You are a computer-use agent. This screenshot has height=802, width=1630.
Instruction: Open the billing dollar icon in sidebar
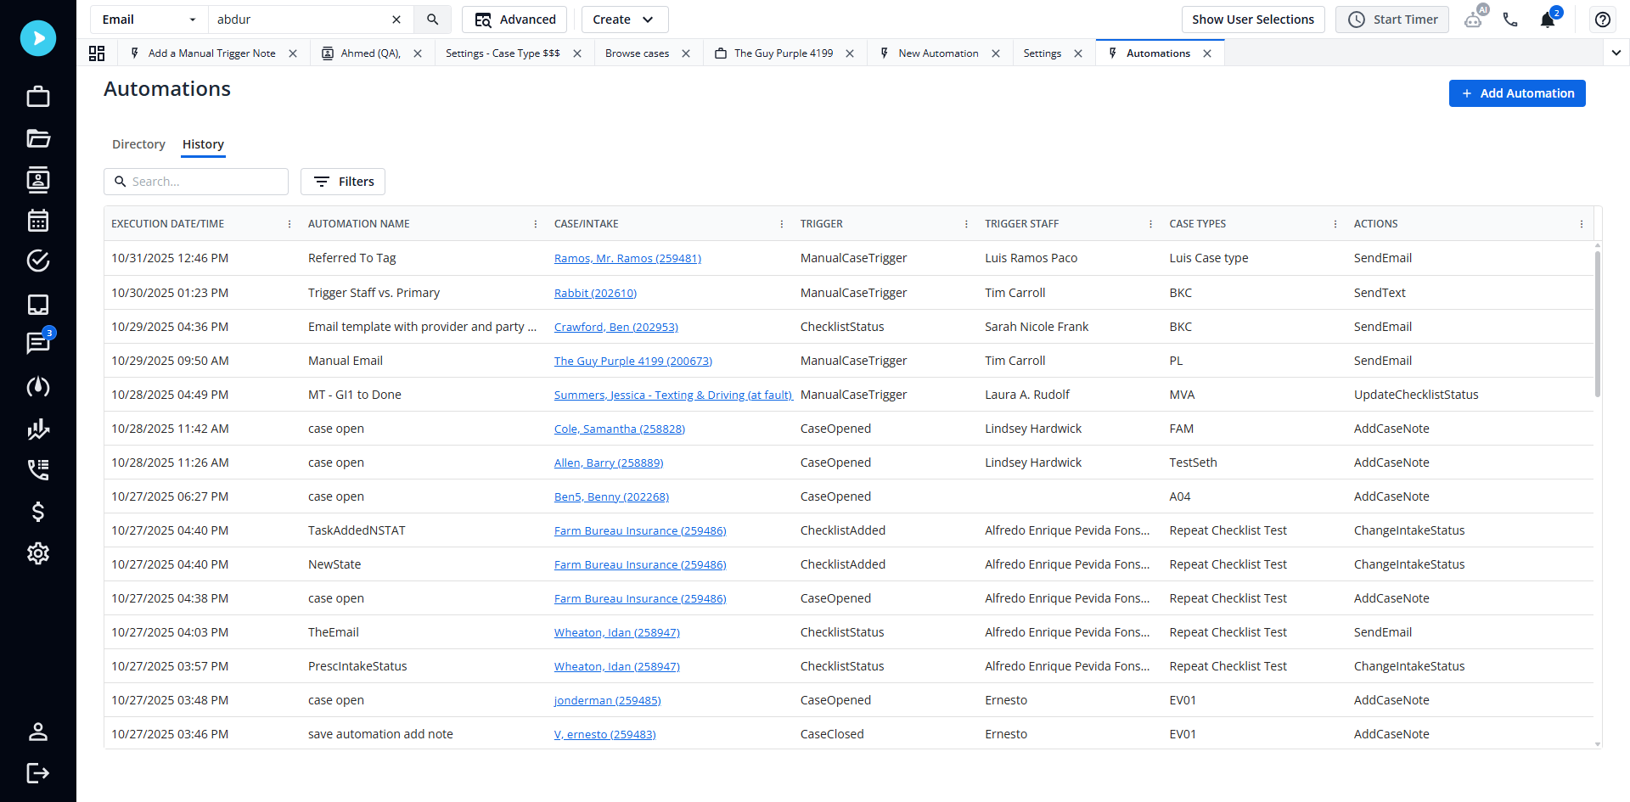coord(38,512)
